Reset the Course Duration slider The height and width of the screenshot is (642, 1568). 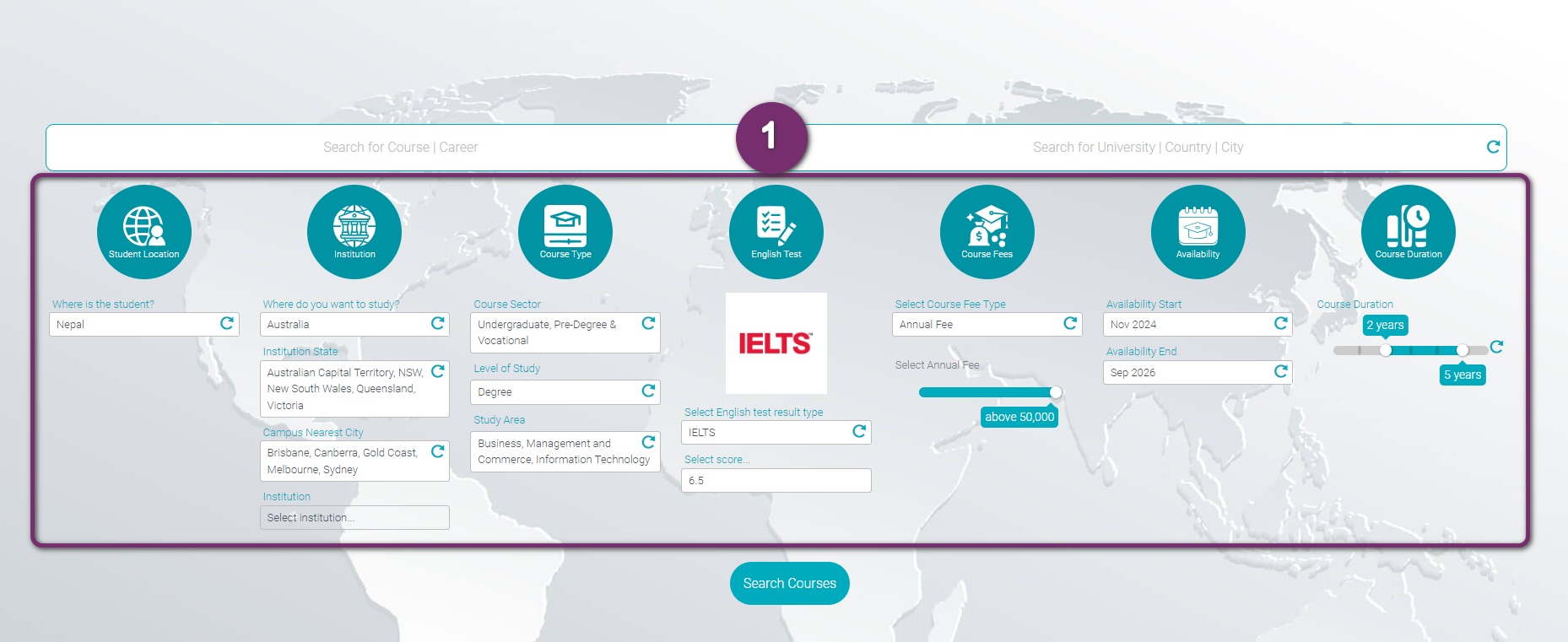coord(1496,347)
